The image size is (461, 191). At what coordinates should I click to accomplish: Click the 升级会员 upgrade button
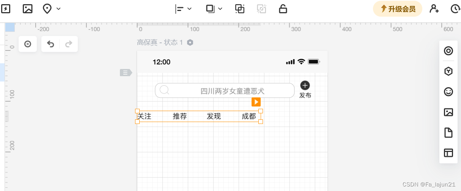398,9
